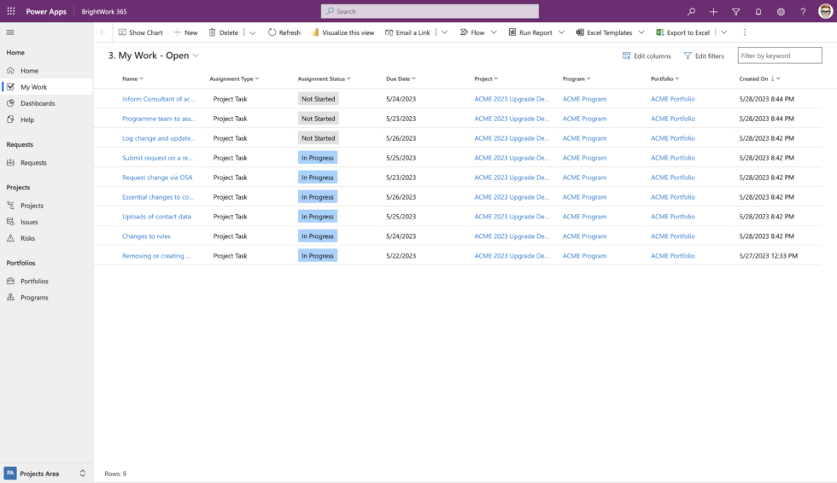Viewport: 837px width, 483px height.
Task: Expand the Excel Templates dropdown arrow
Action: [641, 32]
